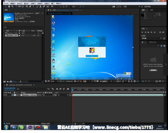Viewport: 168px width, 133px height.
Task: Toggle region of interest in viewer
Action: pos(95,81)
